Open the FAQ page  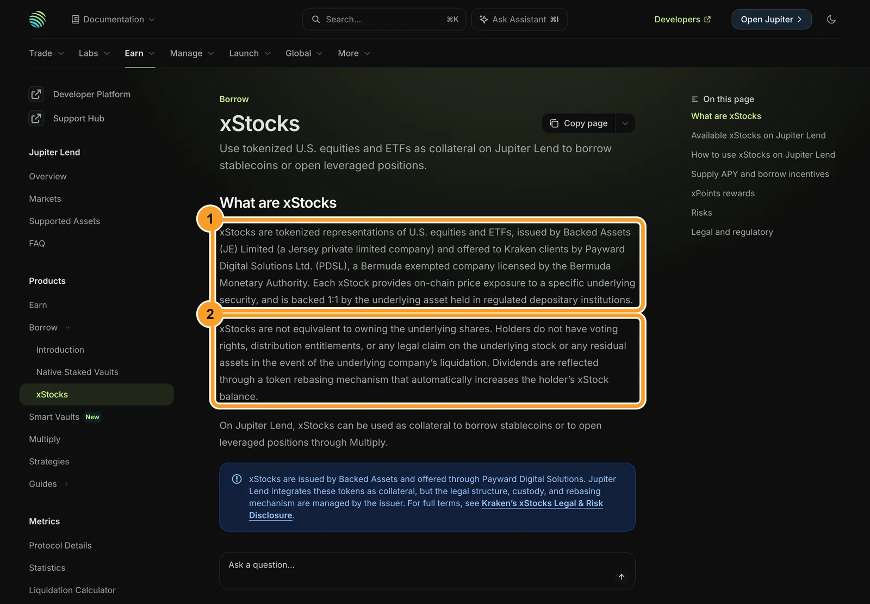click(37, 244)
